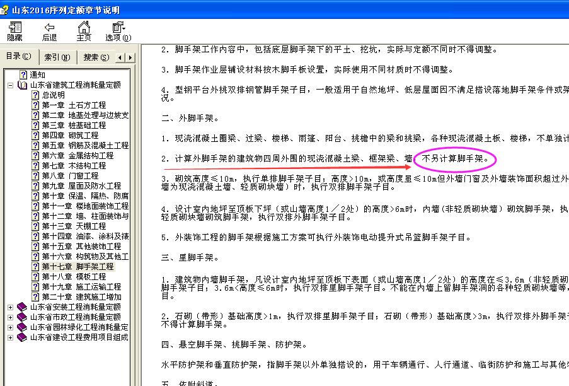Image resolution: width=569 pixels, height=386 pixels.
Task: Open 第六章 金属结构工程 chapter
Action: point(78,156)
